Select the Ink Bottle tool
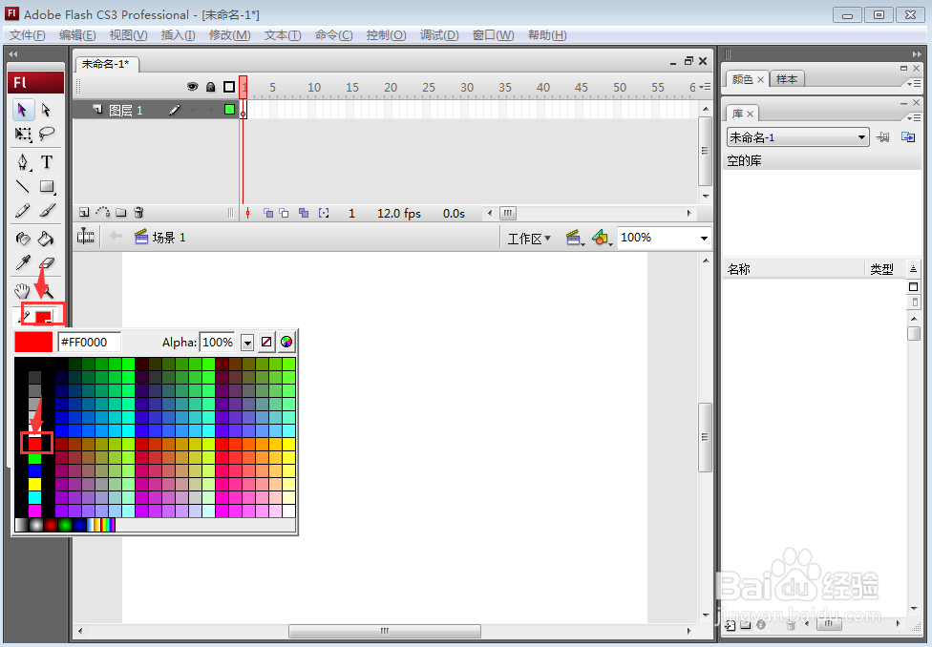Screen dimensions: 932x647 (x=23, y=239)
